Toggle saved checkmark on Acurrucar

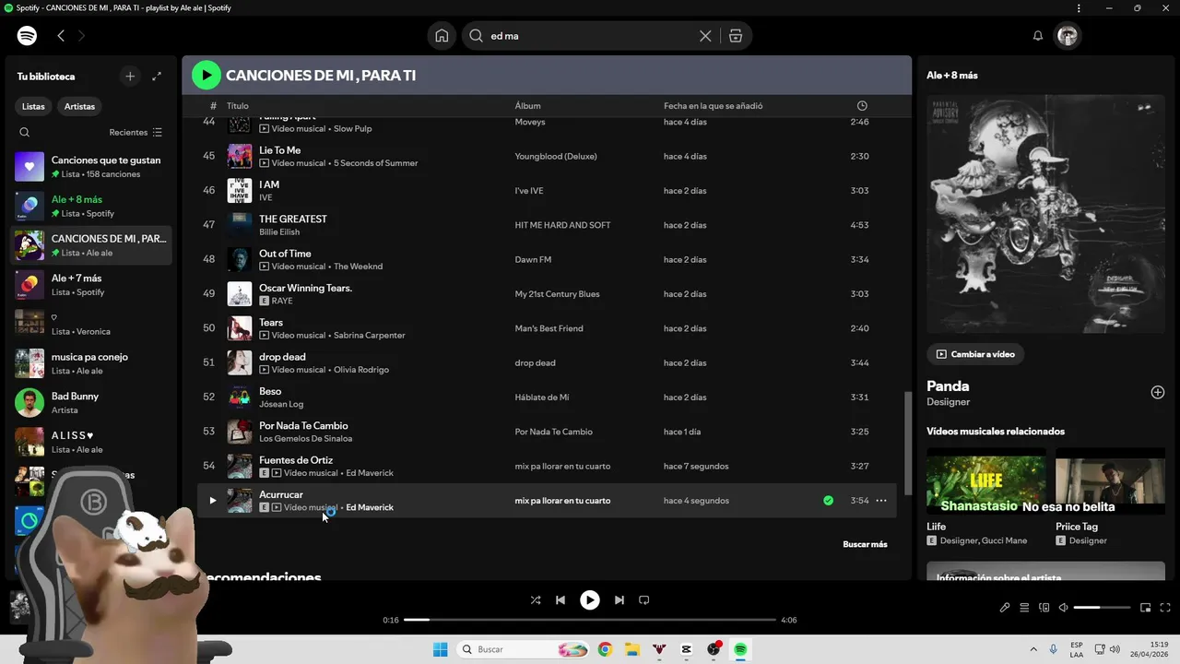(x=828, y=501)
